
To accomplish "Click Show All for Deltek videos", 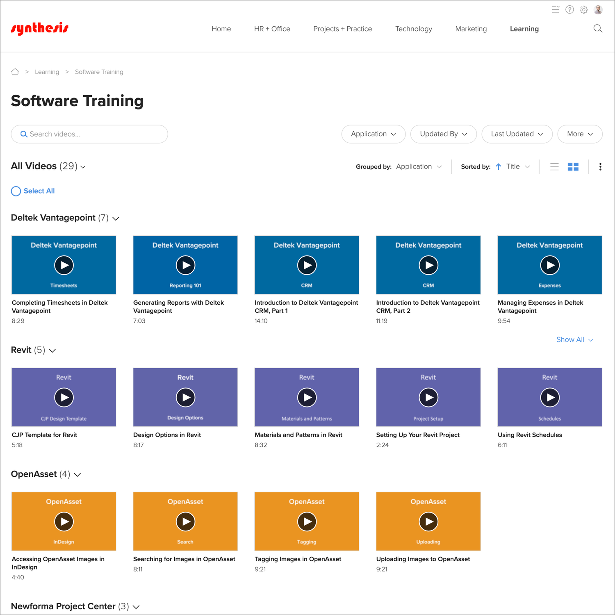I will [x=574, y=339].
